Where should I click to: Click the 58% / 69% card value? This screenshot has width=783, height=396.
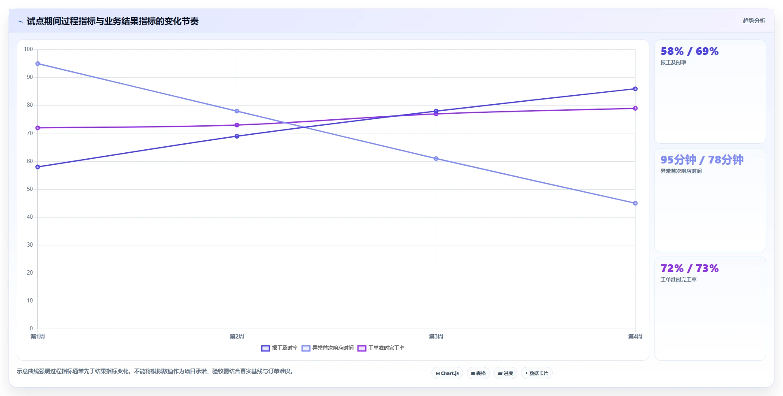click(689, 51)
